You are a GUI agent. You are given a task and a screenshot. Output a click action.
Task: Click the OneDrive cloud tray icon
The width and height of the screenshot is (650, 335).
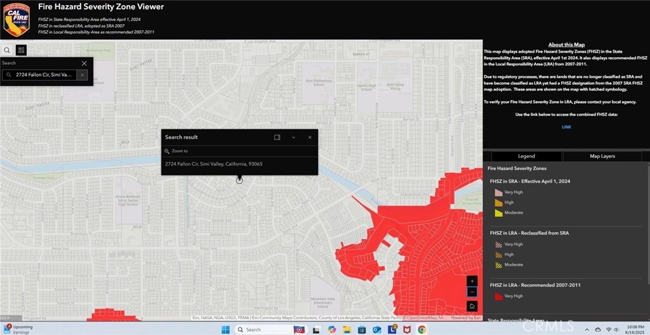[597, 330]
